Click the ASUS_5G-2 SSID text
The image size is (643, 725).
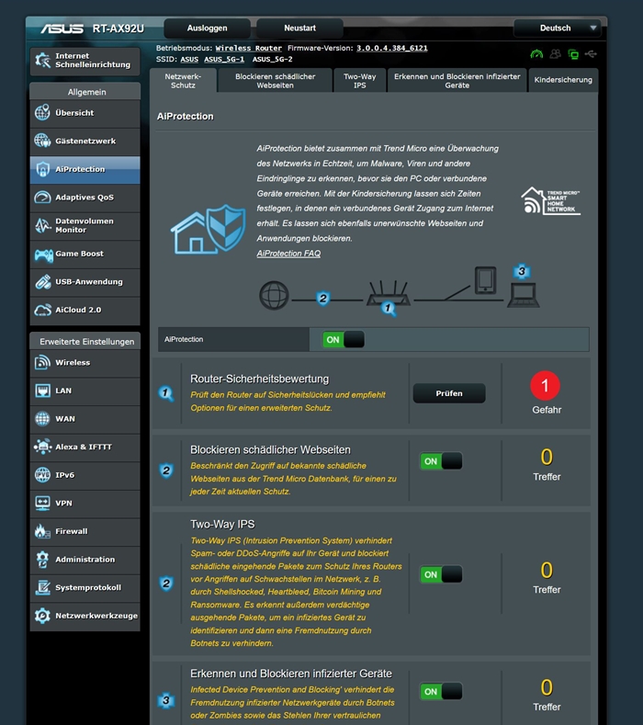tap(272, 59)
